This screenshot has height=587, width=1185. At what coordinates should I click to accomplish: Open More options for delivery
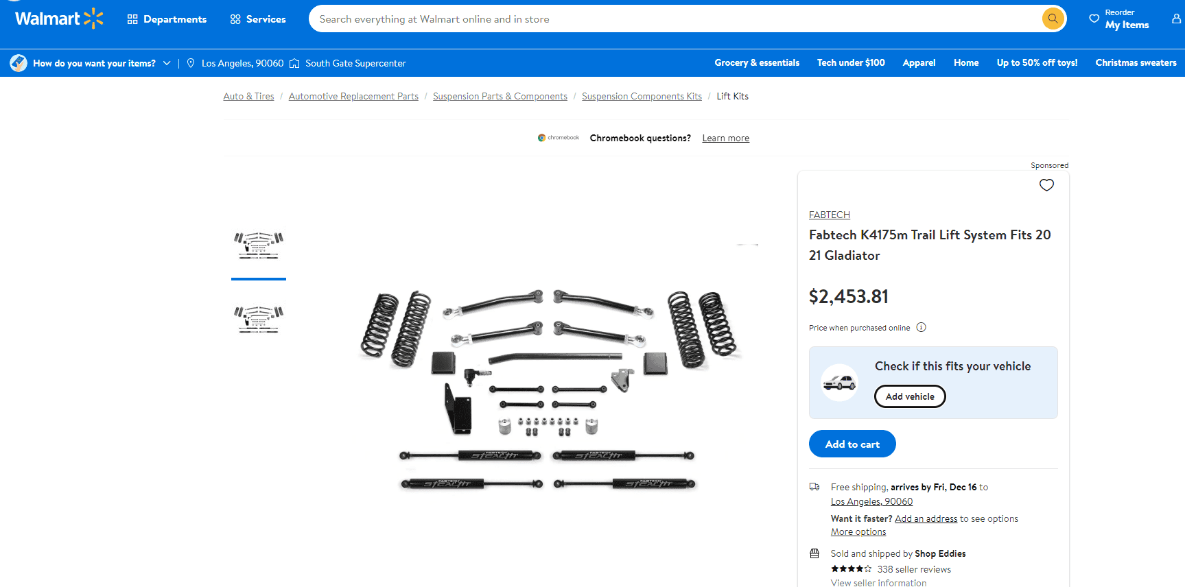click(x=858, y=531)
